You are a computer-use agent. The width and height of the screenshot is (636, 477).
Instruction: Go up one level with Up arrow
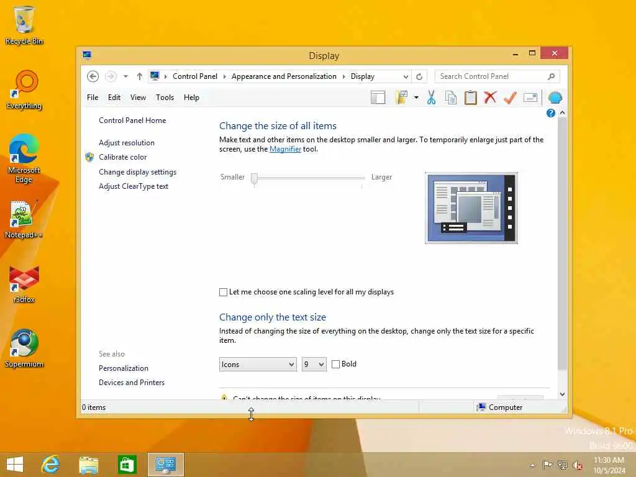pyautogui.click(x=140, y=76)
